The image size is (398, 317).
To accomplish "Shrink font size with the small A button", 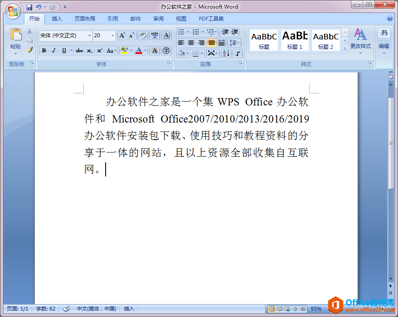I will click(x=131, y=36).
